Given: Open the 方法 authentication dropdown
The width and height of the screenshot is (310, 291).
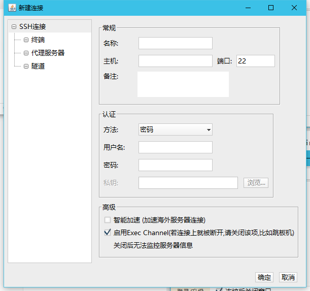Looking at the screenshot, I should tap(175, 130).
